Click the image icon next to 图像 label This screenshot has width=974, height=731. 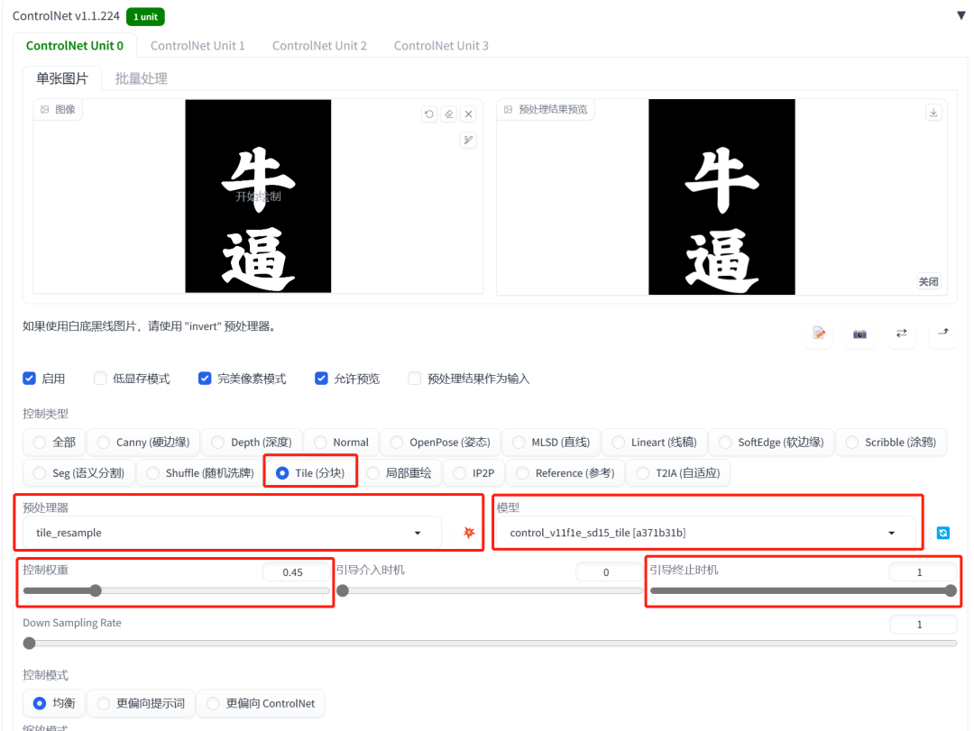(45, 109)
